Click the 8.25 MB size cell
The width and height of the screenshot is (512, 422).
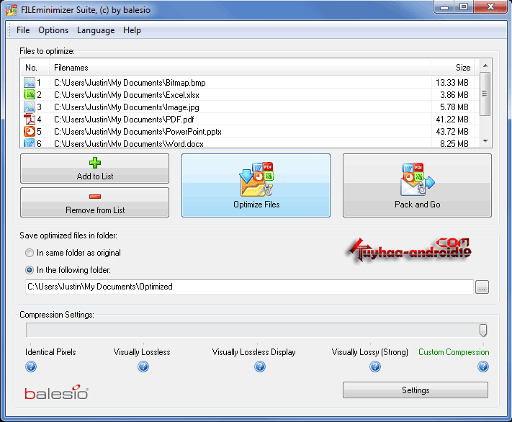click(x=454, y=143)
